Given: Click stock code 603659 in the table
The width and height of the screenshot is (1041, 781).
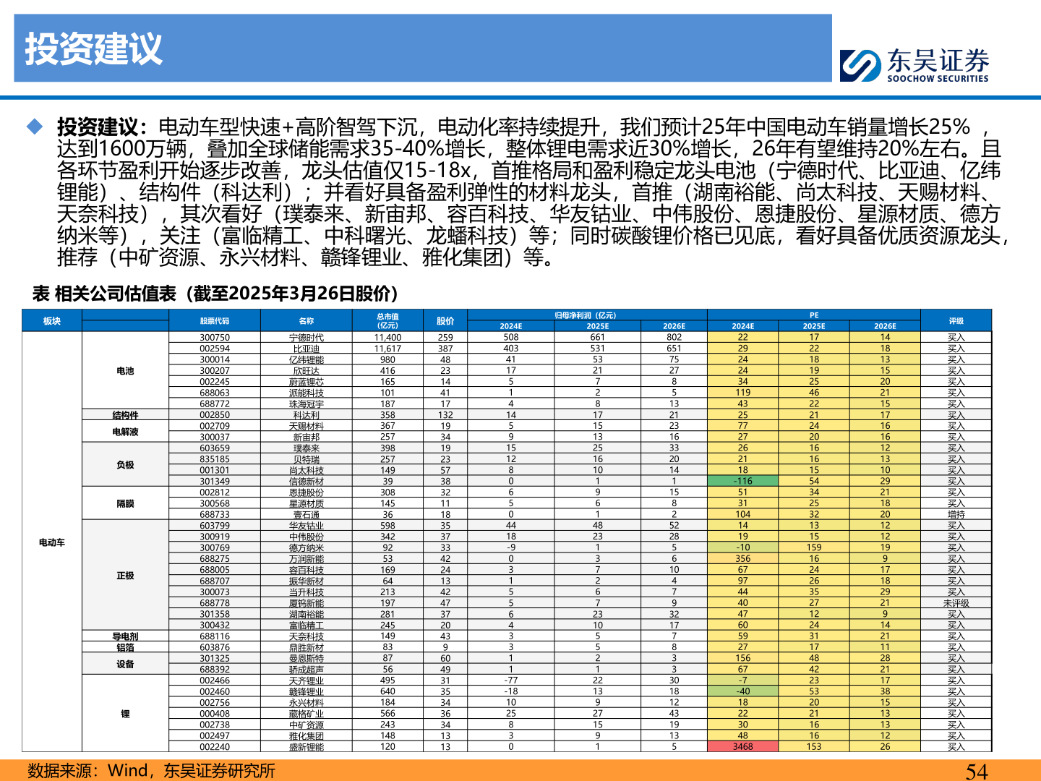Looking at the screenshot, I should (x=215, y=448).
